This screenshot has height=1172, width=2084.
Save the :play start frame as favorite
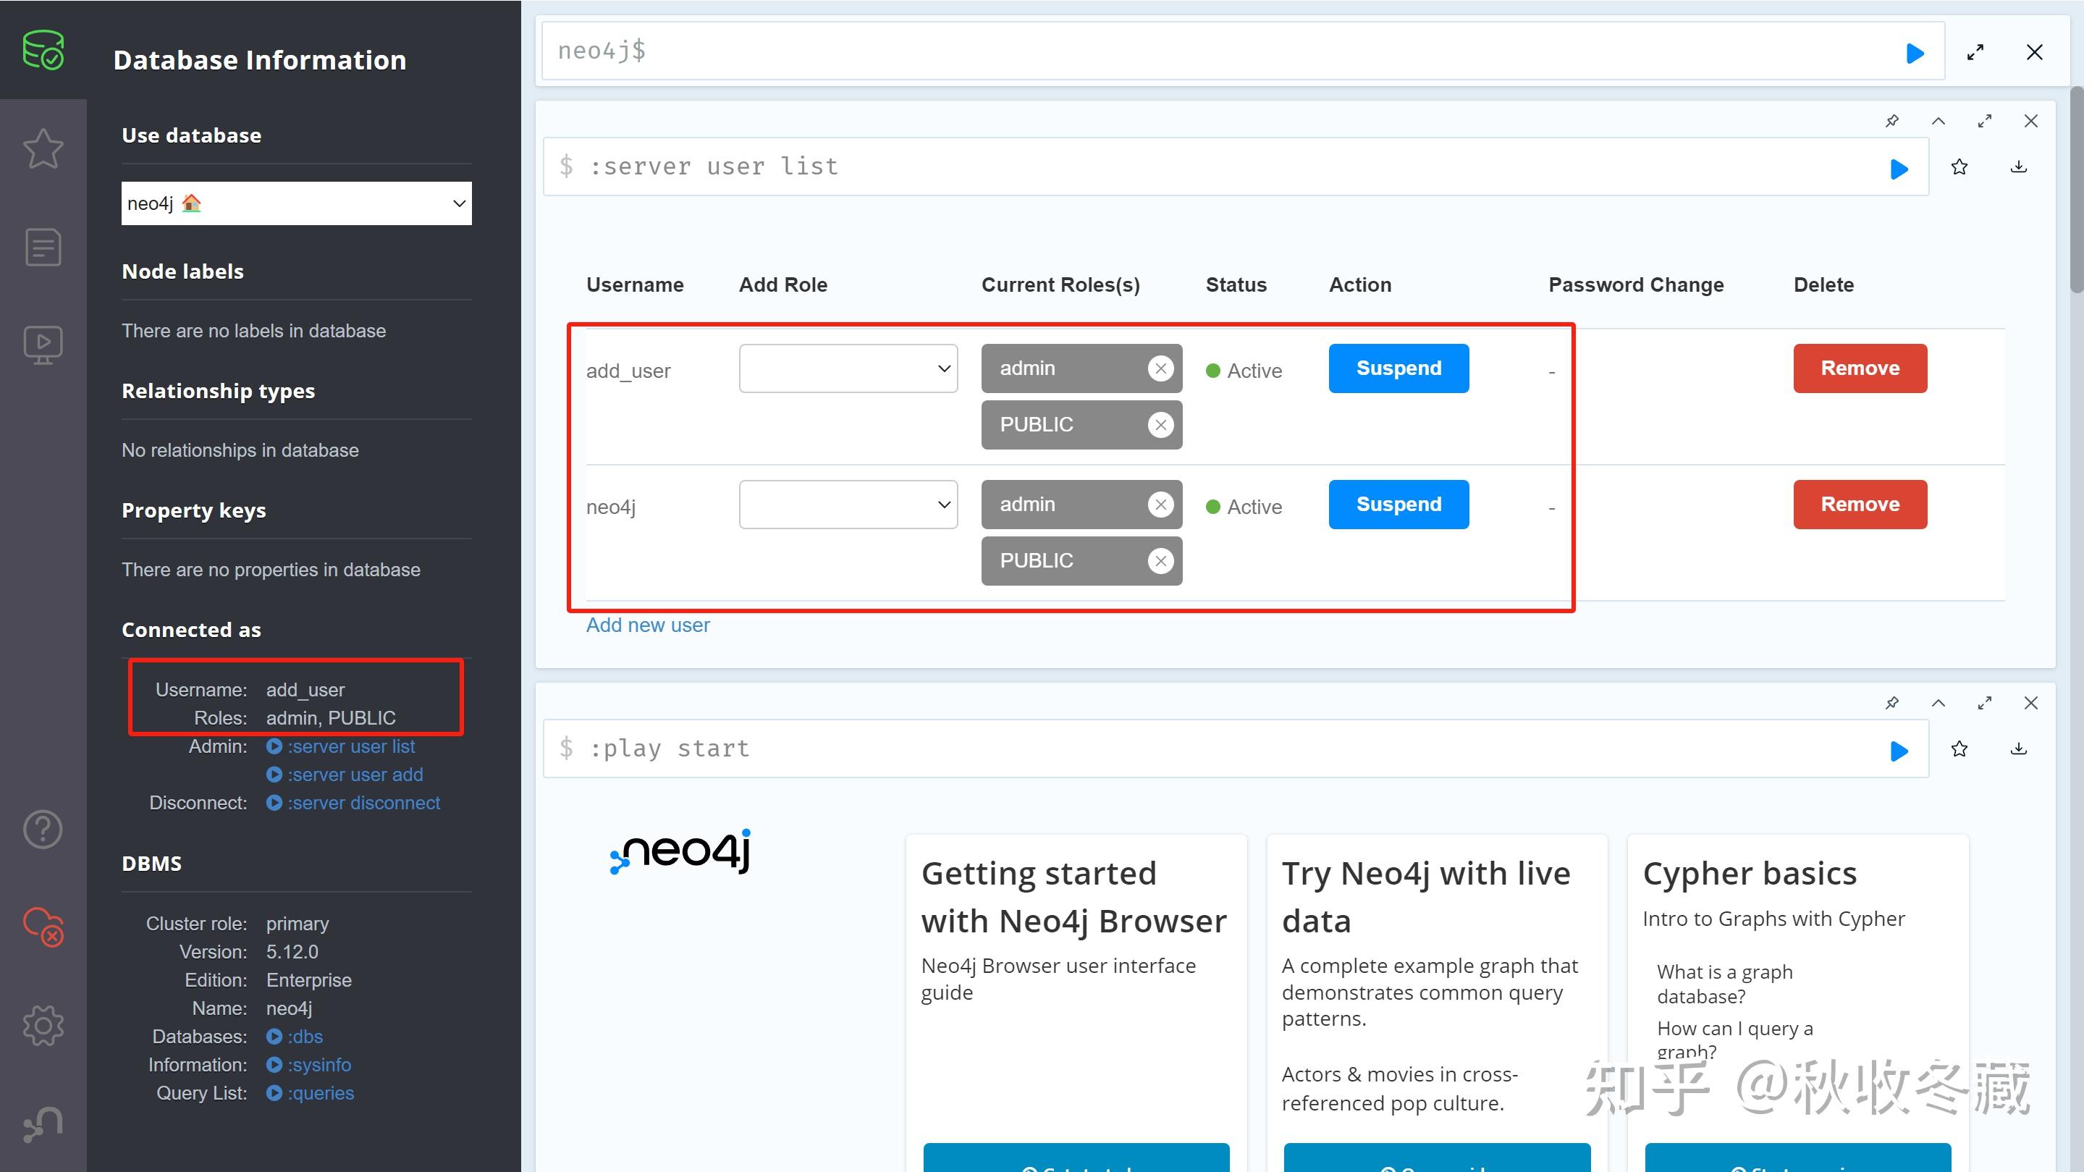click(1959, 749)
